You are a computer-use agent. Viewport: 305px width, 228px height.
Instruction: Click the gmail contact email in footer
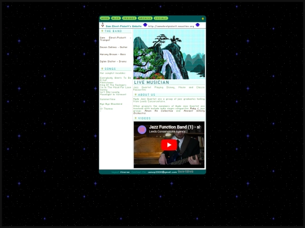[162, 172]
